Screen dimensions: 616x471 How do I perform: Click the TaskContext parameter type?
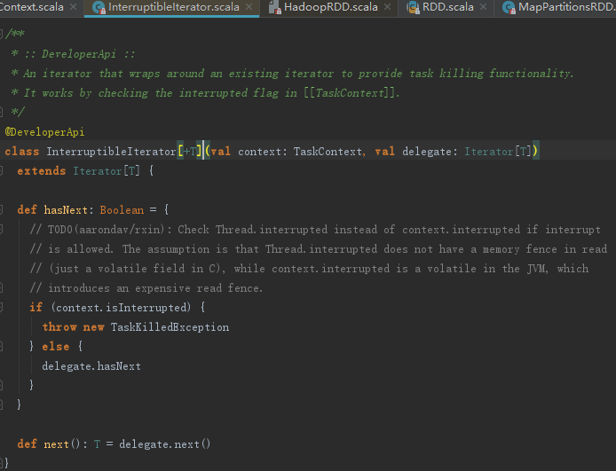click(x=328, y=152)
